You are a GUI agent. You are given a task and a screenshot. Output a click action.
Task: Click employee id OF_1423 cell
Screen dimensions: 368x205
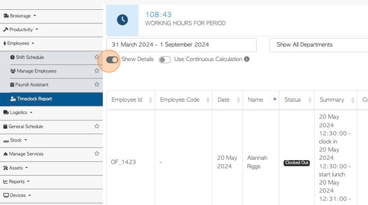[x=123, y=162]
